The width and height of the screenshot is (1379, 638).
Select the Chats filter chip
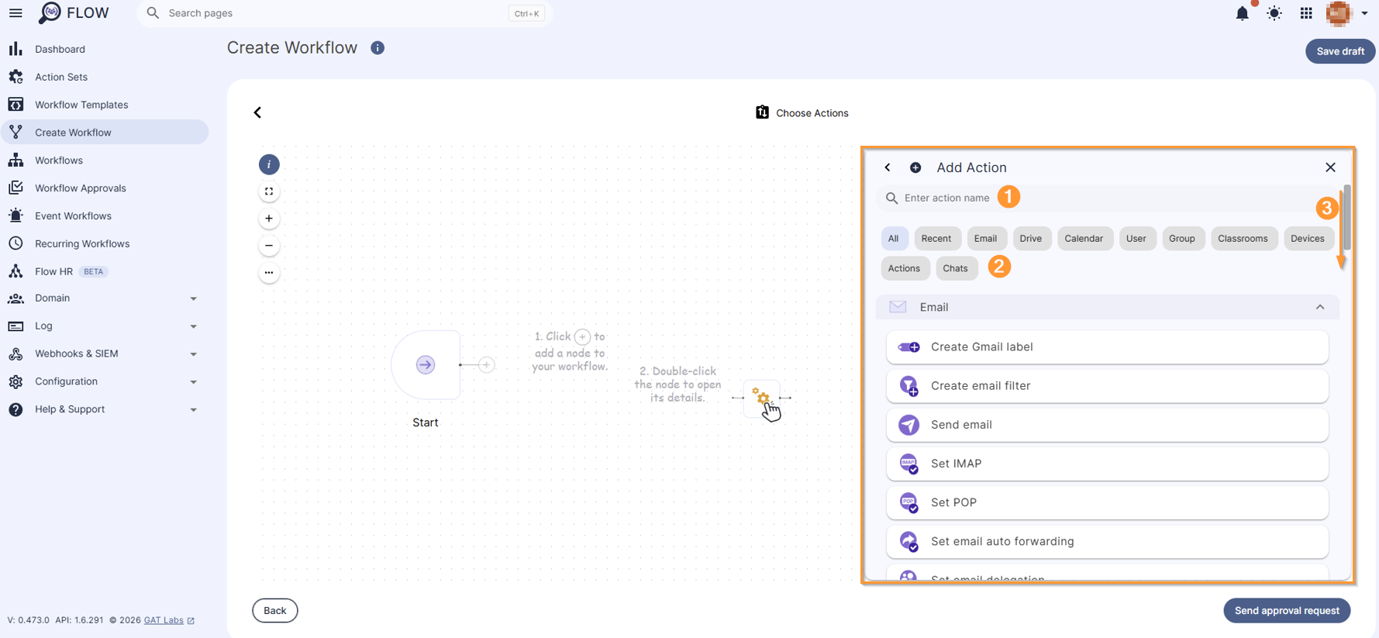(955, 268)
